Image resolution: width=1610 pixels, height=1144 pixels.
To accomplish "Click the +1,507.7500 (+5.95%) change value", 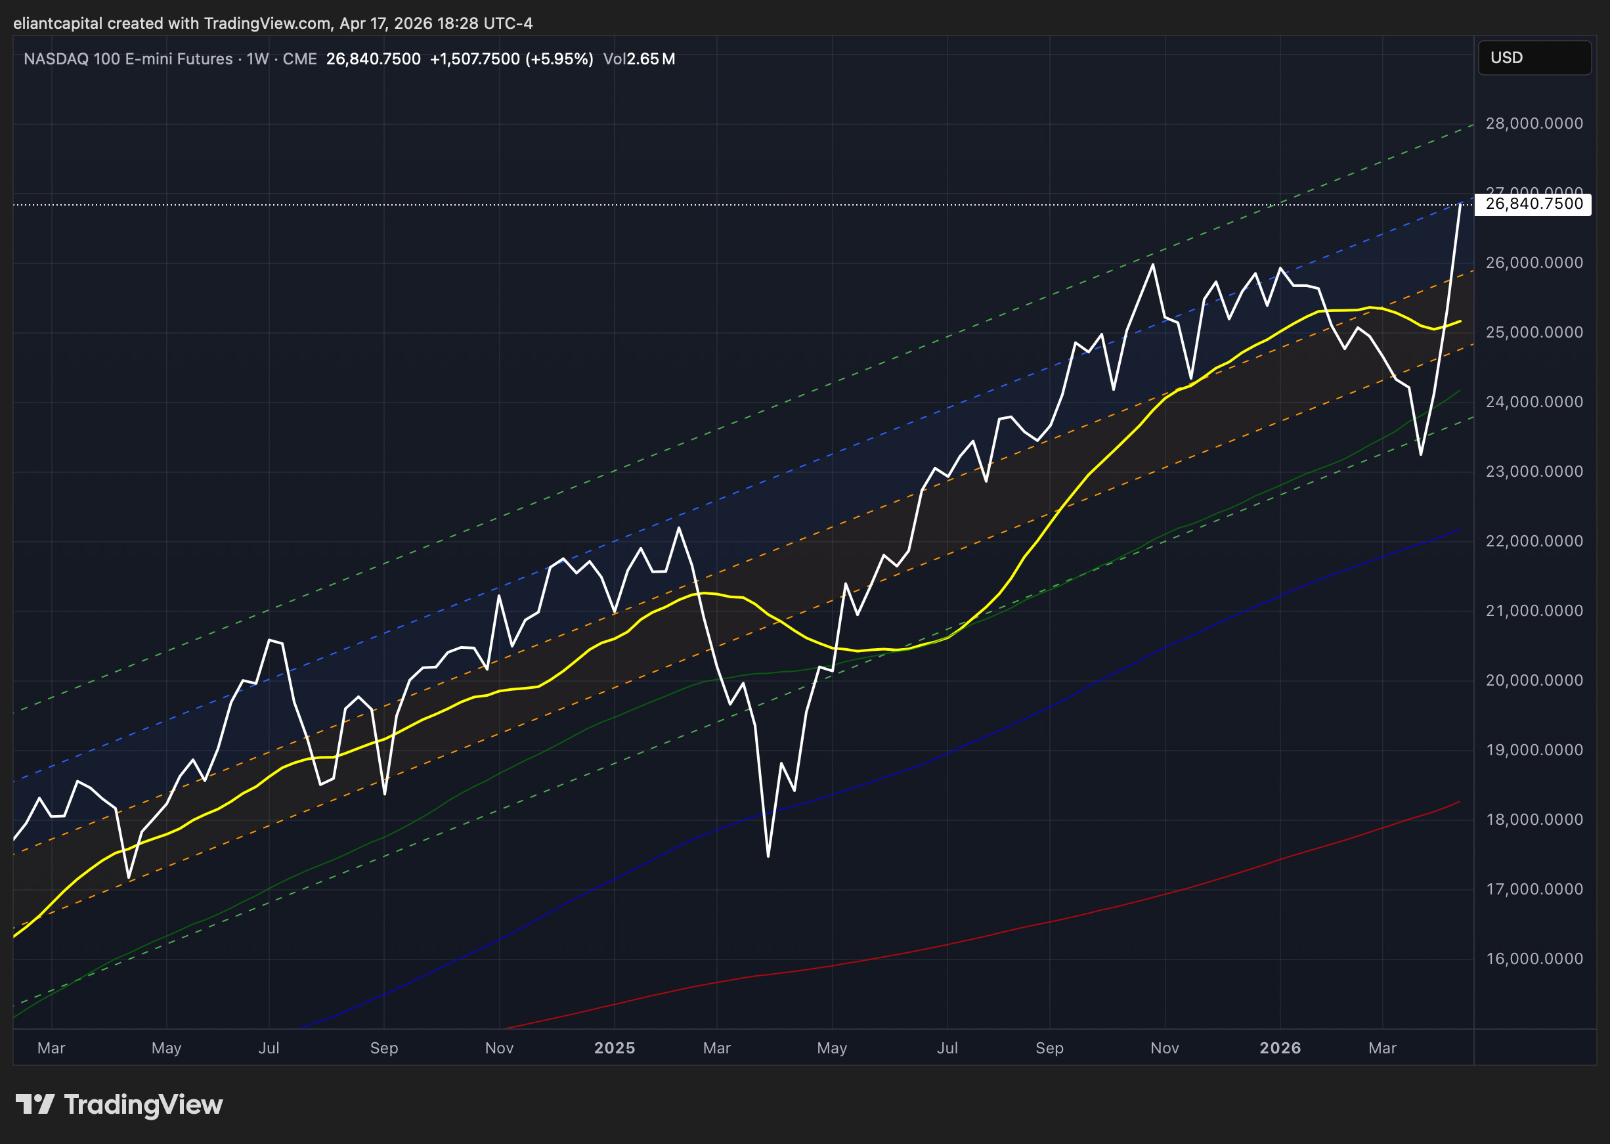I will 511,59.
